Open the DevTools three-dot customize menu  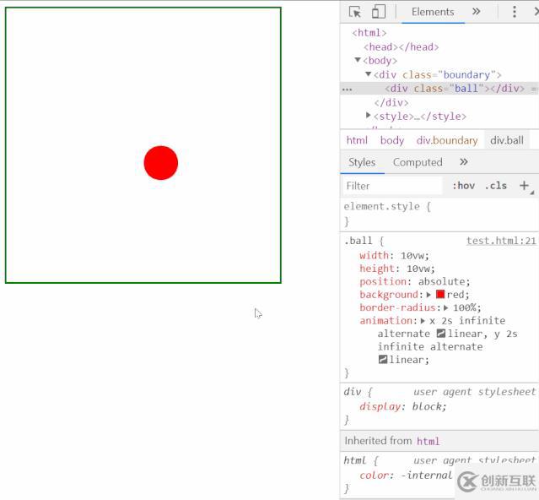tap(515, 12)
